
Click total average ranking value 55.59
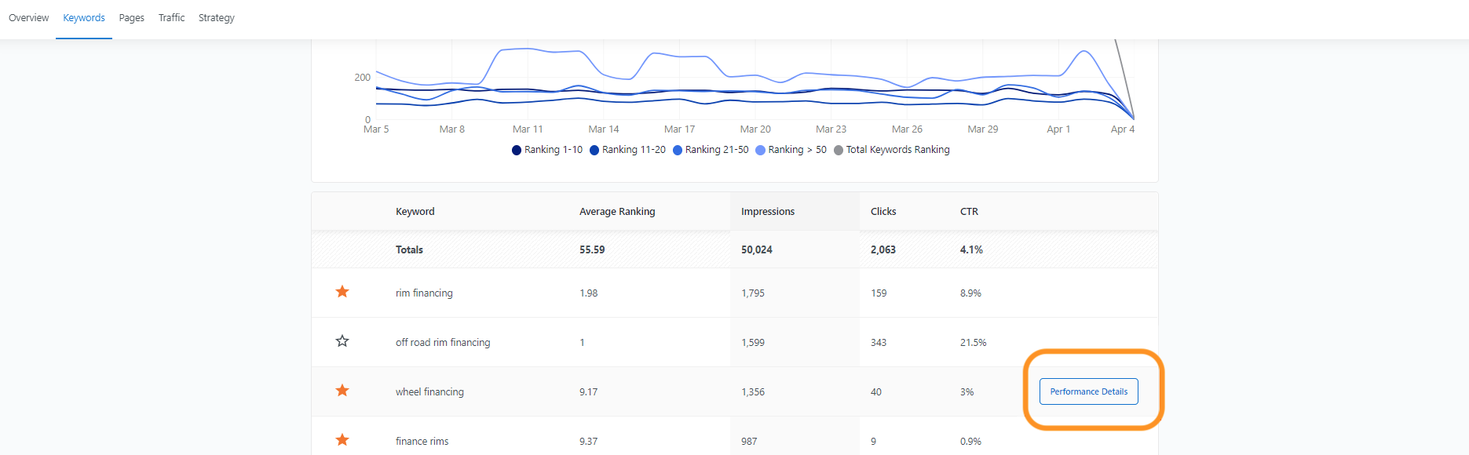[x=592, y=250]
